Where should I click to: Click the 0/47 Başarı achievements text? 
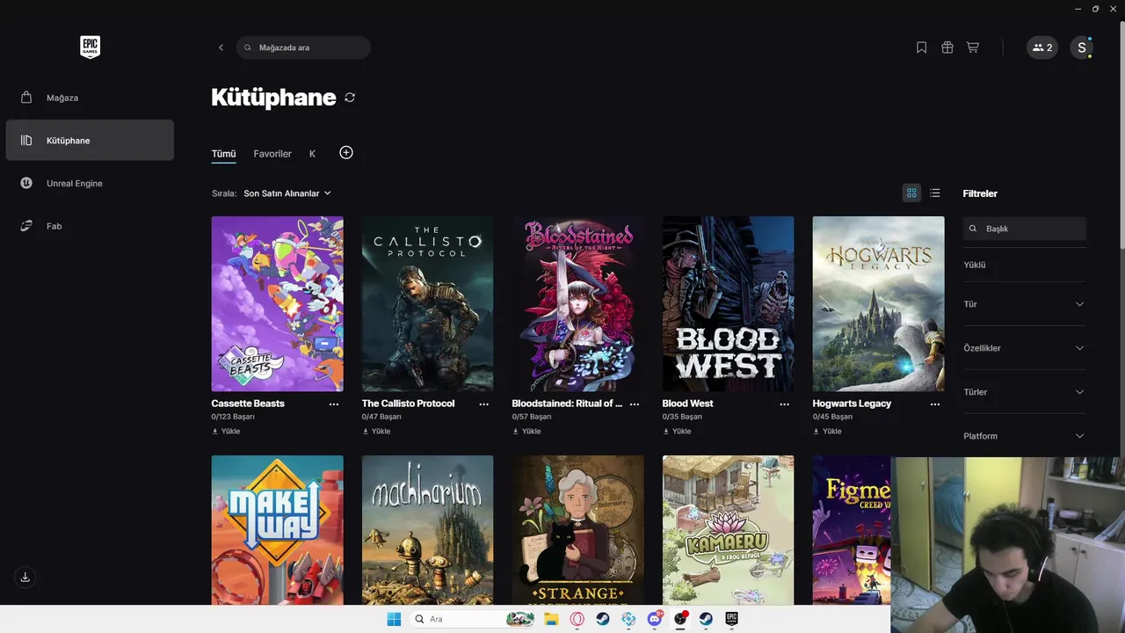point(381,417)
